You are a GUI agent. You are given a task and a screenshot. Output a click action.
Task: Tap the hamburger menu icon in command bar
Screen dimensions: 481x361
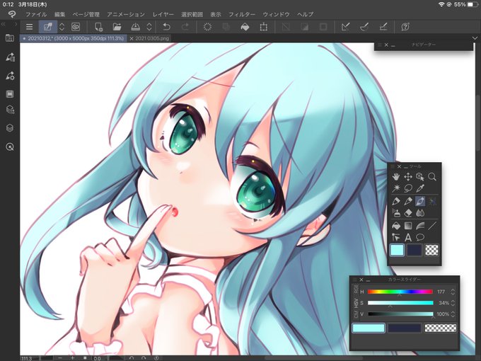(x=29, y=27)
